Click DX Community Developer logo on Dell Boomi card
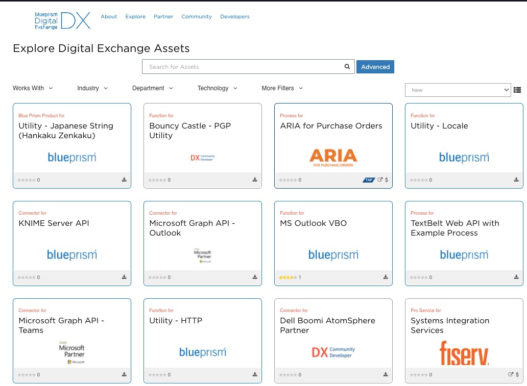 (333, 352)
